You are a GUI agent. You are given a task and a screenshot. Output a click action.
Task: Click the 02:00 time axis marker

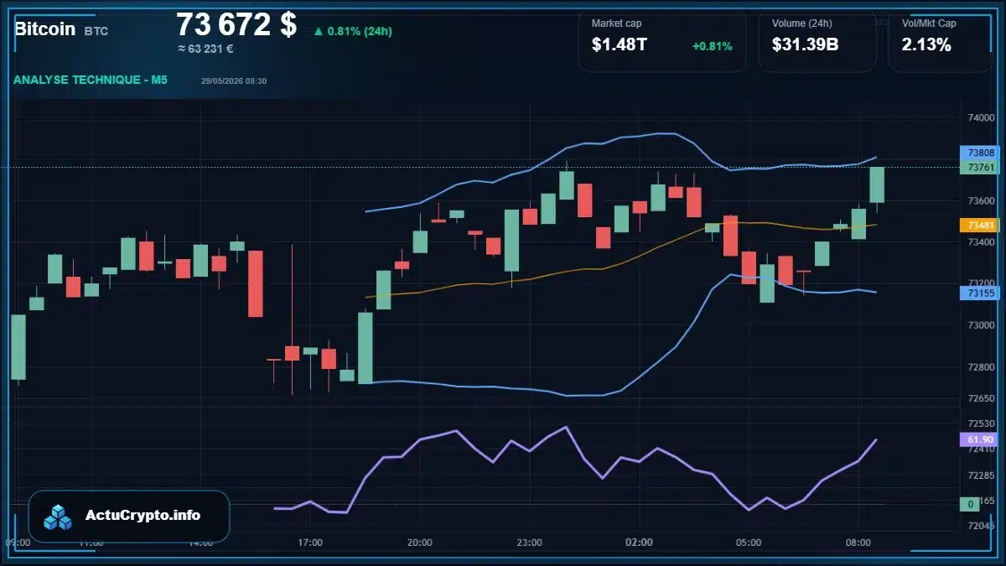[x=640, y=543]
